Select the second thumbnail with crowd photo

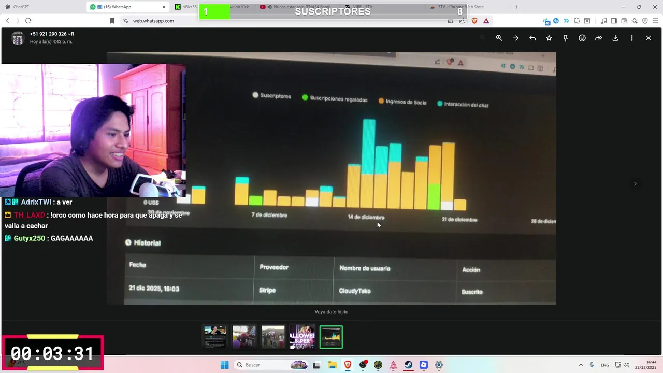[244, 337]
